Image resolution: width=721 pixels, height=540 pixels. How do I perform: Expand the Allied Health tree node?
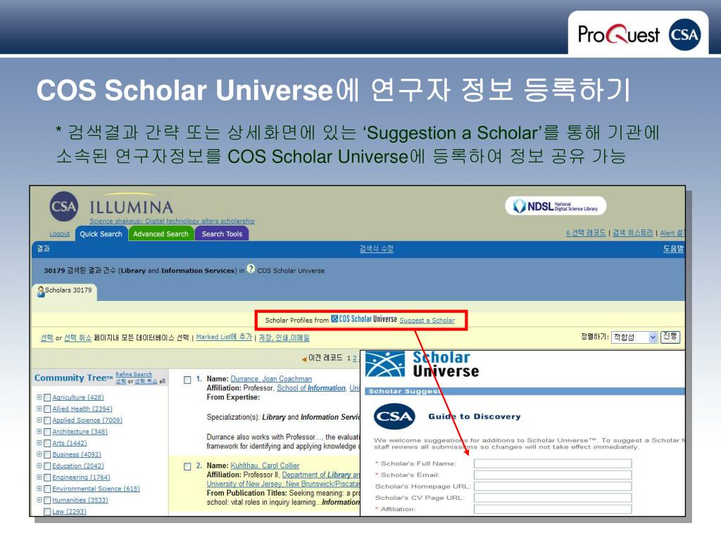39,409
